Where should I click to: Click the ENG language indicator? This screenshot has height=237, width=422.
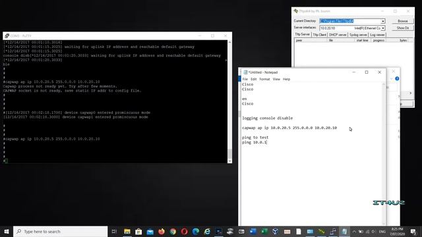[382, 231]
